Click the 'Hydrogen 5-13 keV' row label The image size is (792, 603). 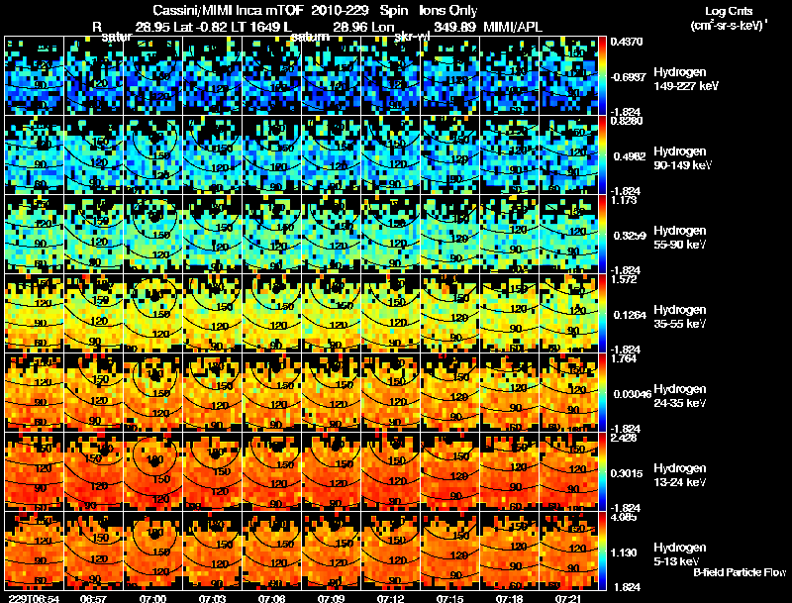pyautogui.click(x=680, y=554)
